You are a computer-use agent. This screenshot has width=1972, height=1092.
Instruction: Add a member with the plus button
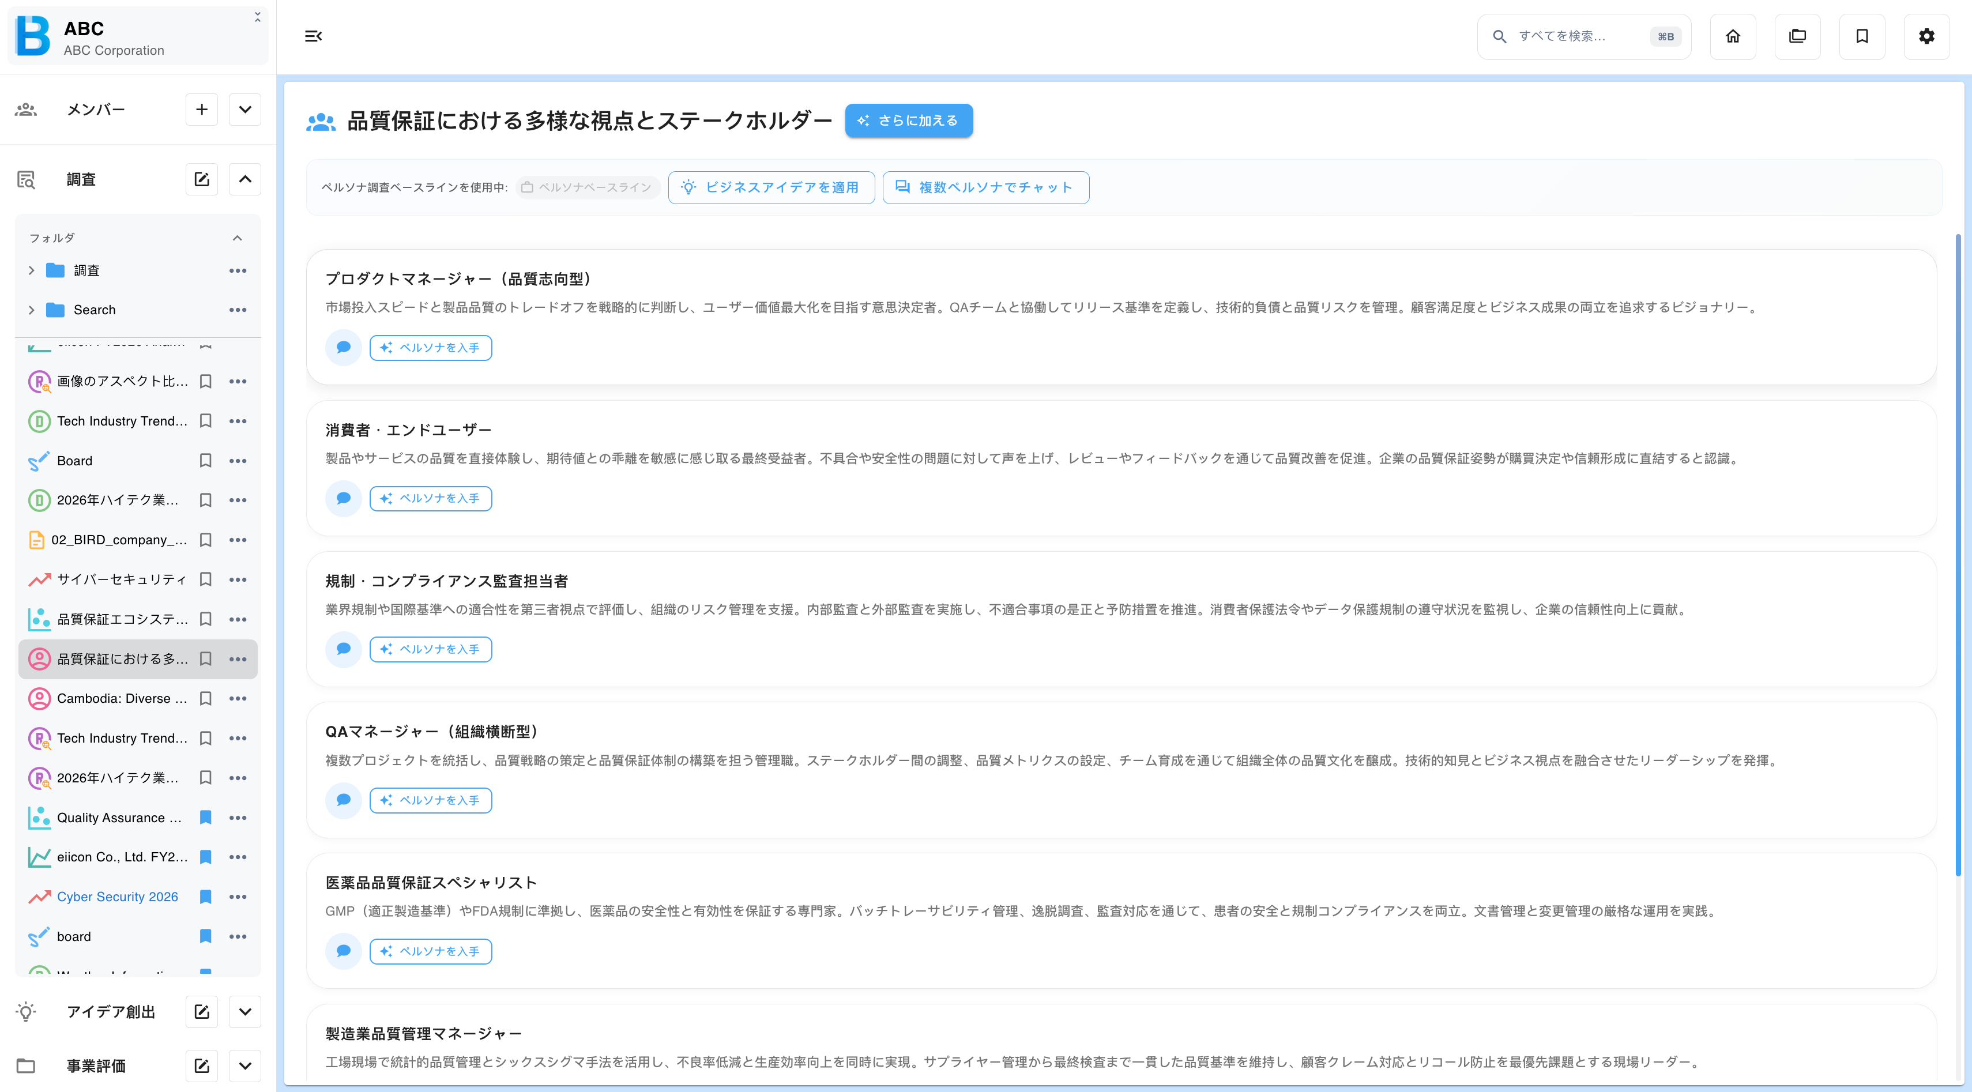[201, 110]
